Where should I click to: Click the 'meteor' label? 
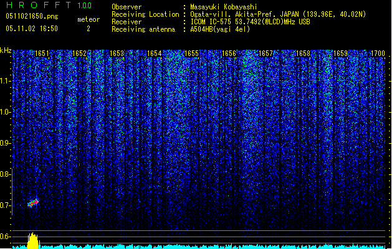pyautogui.click(x=88, y=19)
